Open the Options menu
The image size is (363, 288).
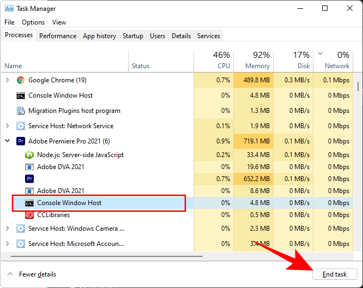pyautogui.click(x=33, y=22)
